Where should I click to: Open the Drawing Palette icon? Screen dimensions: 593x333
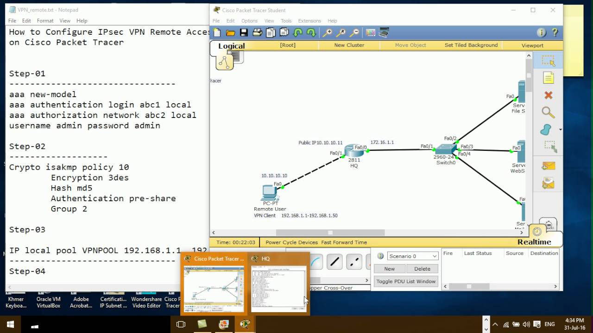[x=371, y=32]
